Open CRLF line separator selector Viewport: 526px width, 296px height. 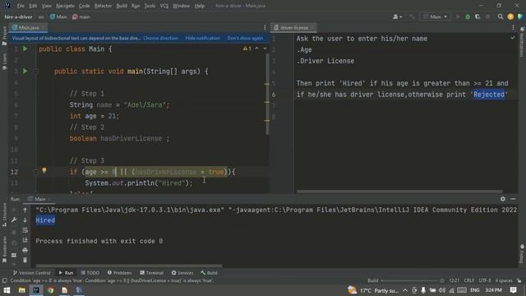[x=469, y=280]
